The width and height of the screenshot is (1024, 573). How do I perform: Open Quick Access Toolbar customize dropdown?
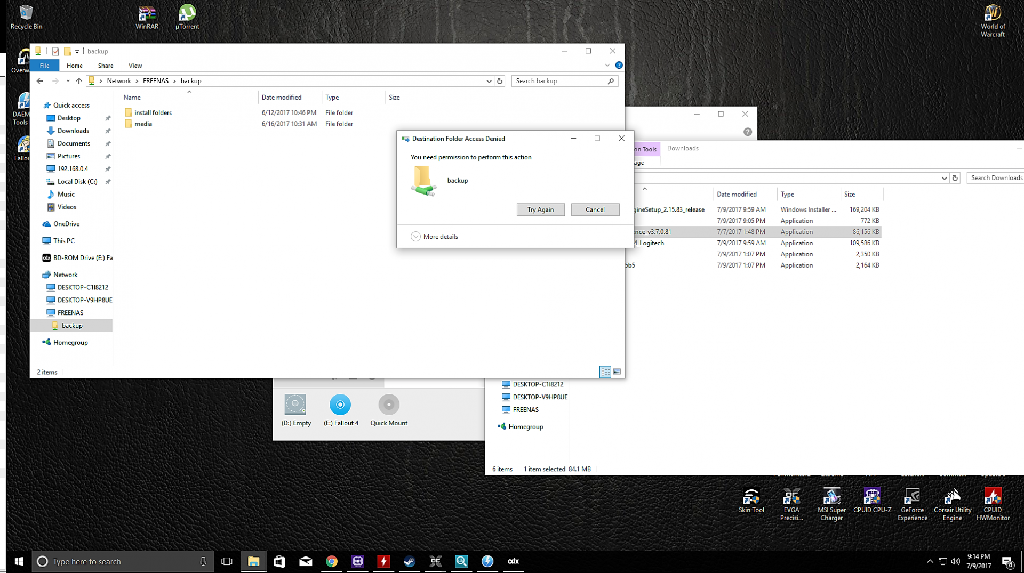point(77,52)
